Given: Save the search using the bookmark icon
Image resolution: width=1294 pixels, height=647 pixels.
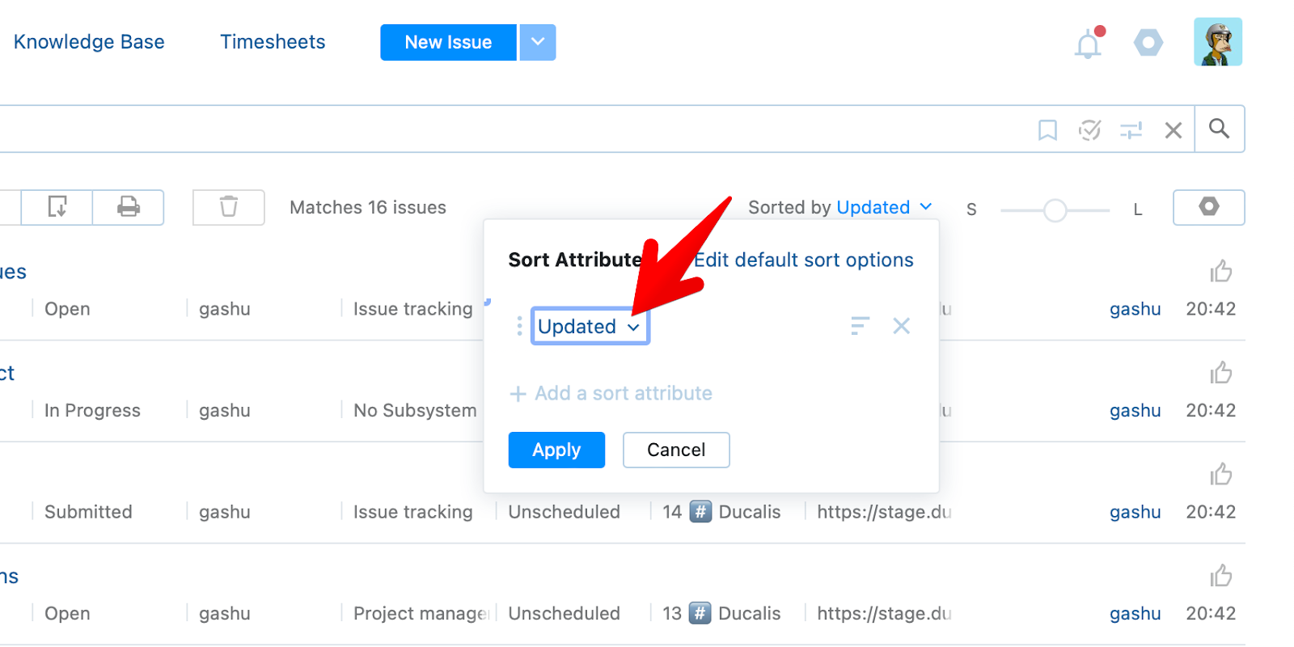Looking at the screenshot, I should (x=1047, y=129).
